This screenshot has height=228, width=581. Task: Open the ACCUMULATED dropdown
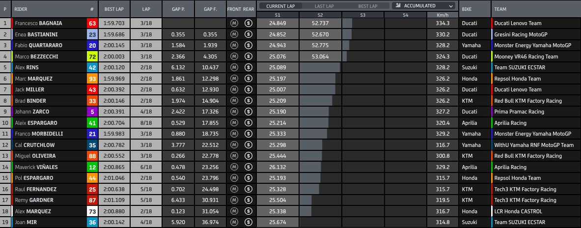(x=423, y=5)
